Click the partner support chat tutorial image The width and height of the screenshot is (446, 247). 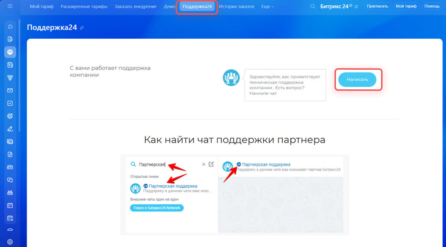[235, 195]
